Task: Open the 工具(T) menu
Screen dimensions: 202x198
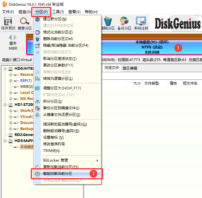Action: [58, 12]
